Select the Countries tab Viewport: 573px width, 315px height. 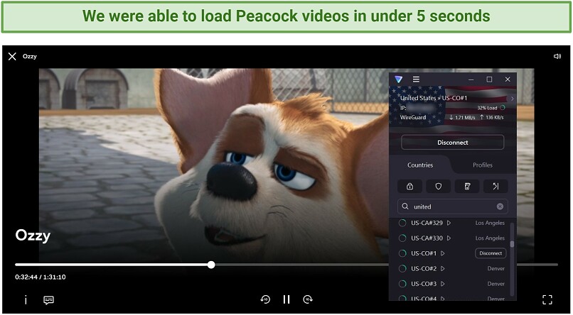click(420, 165)
